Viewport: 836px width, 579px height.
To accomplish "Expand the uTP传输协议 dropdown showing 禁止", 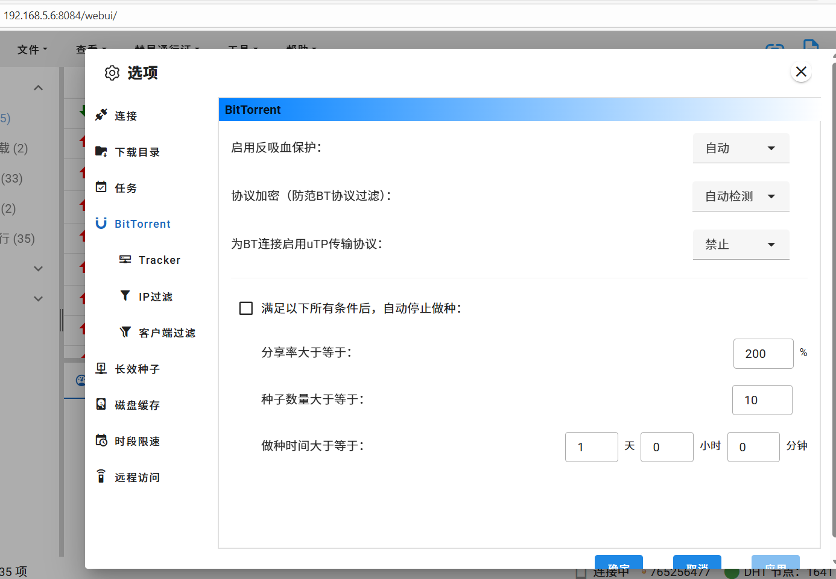I will click(741, 245).
